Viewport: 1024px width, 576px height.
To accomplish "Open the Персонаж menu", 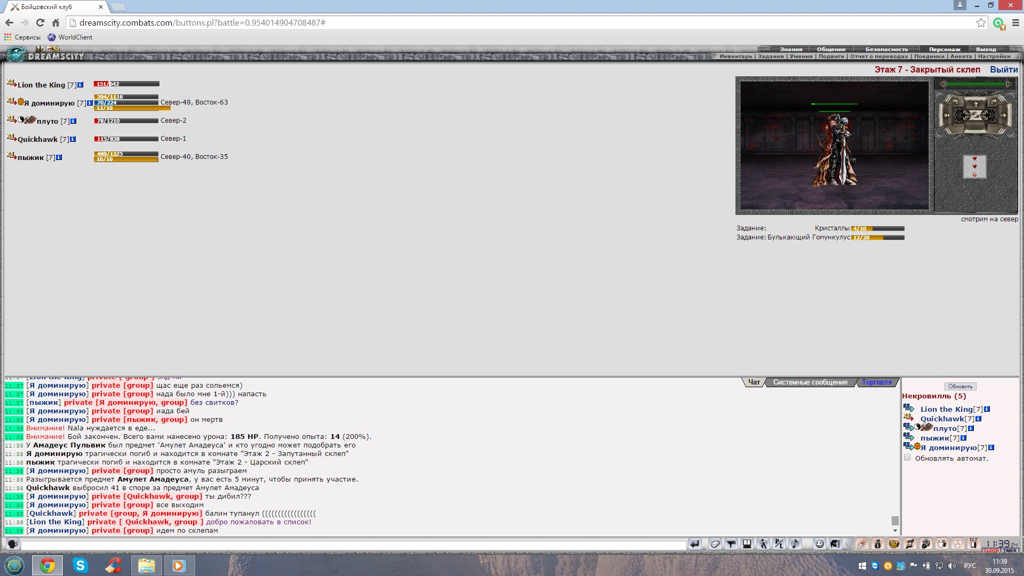I will click(945, 49).
